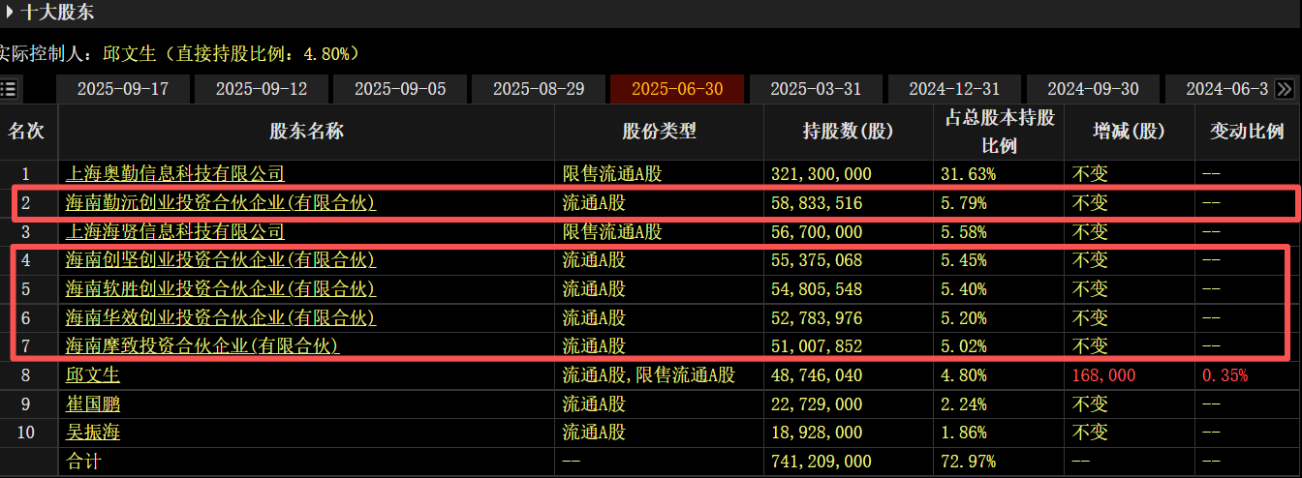Select the holding value 51,007,852
Screen dimensions: 1302x478
click(x=817, y=345)
